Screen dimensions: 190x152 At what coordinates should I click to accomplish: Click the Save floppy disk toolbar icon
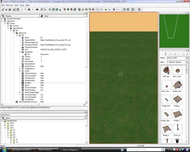click(x=10, y=10)
